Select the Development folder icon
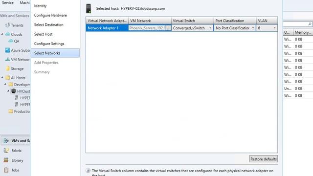Image resolution: width=313 pixels, height=176 pixels. (x=11, y=85)
